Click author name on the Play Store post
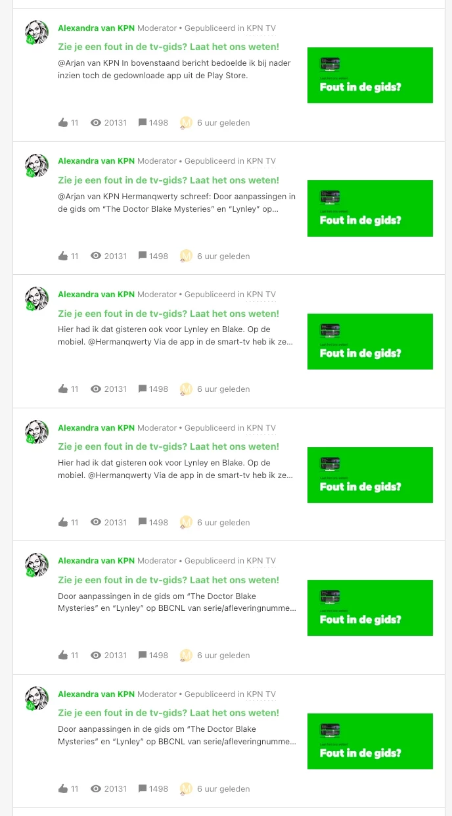452x816 pixels. (96, 28)
